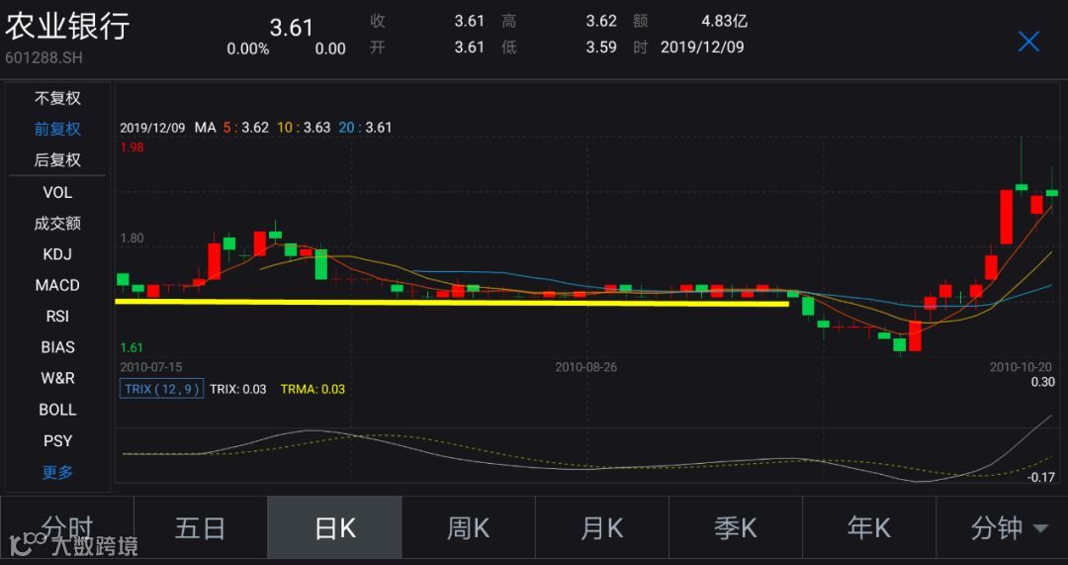Click the current price 3.61
Screen dimensions: 1068x565
click(x=291, y=28)
